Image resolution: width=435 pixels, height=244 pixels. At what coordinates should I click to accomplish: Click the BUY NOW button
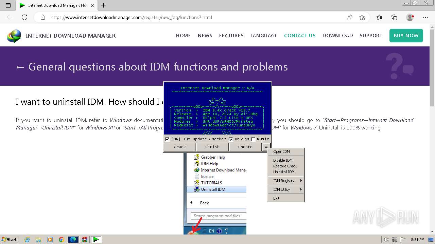(x=406, y=36)
